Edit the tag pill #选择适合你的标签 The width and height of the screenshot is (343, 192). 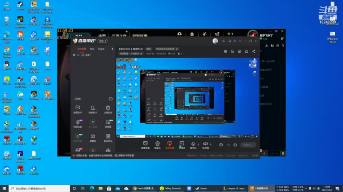[167, 49]
